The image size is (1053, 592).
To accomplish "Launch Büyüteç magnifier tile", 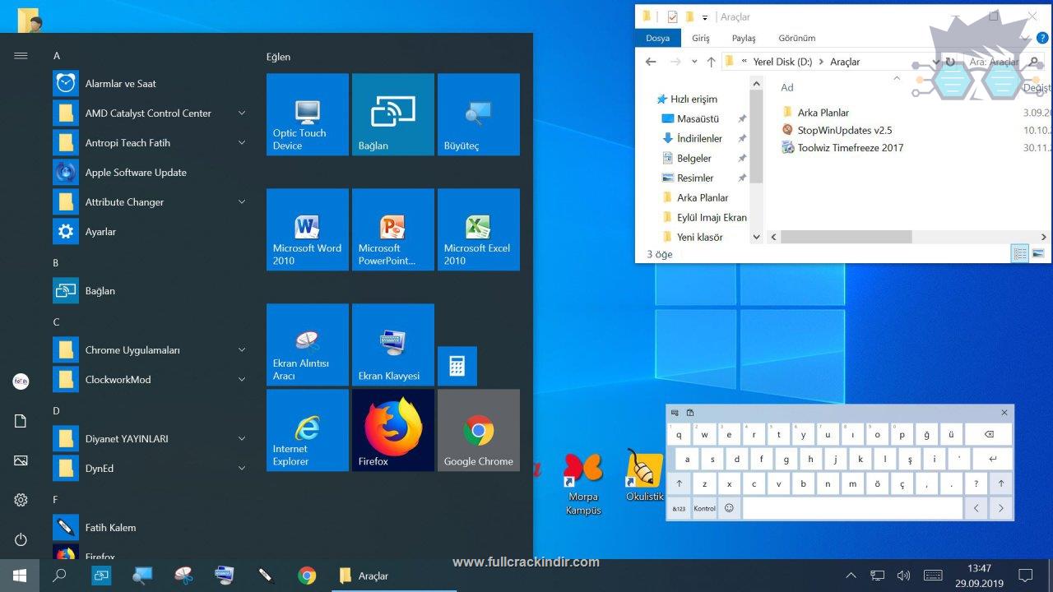I will (x=479, y=114).
